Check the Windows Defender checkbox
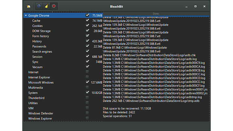 [87, 113]
